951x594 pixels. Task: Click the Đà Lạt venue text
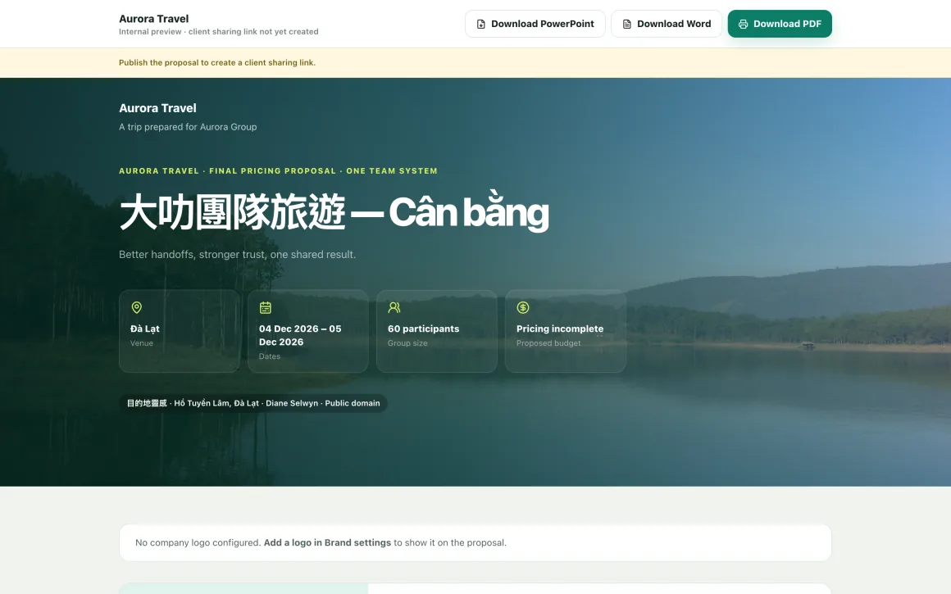tap(145, 329)
